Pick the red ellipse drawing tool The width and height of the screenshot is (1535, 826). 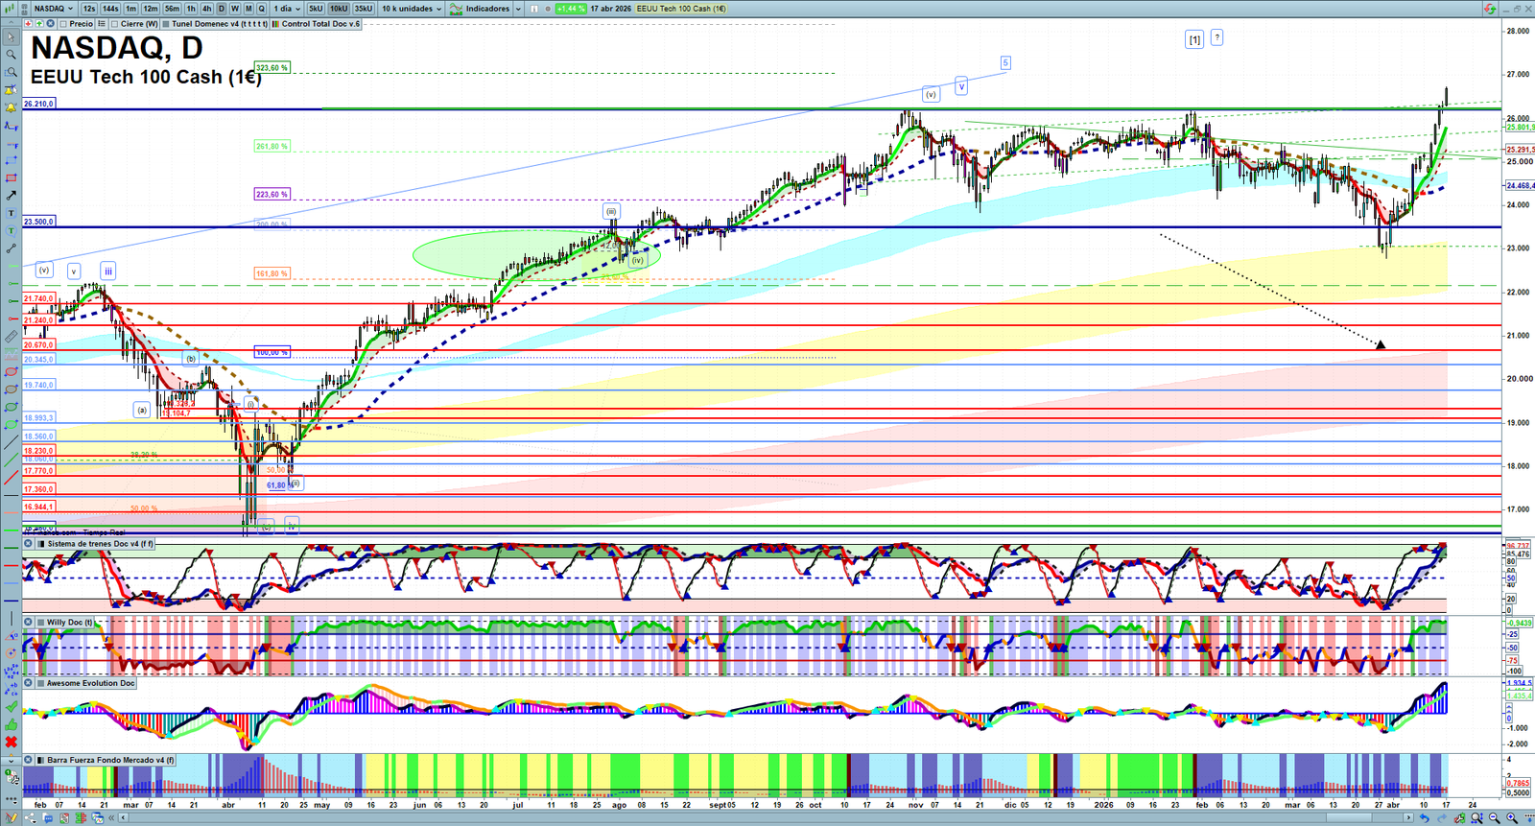[12, 372]
